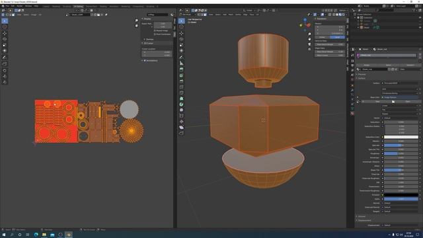Select the Poly Build tool in 3D viewport
The width and height of the screenshot is (423, 238).
(x=182, y=99)
